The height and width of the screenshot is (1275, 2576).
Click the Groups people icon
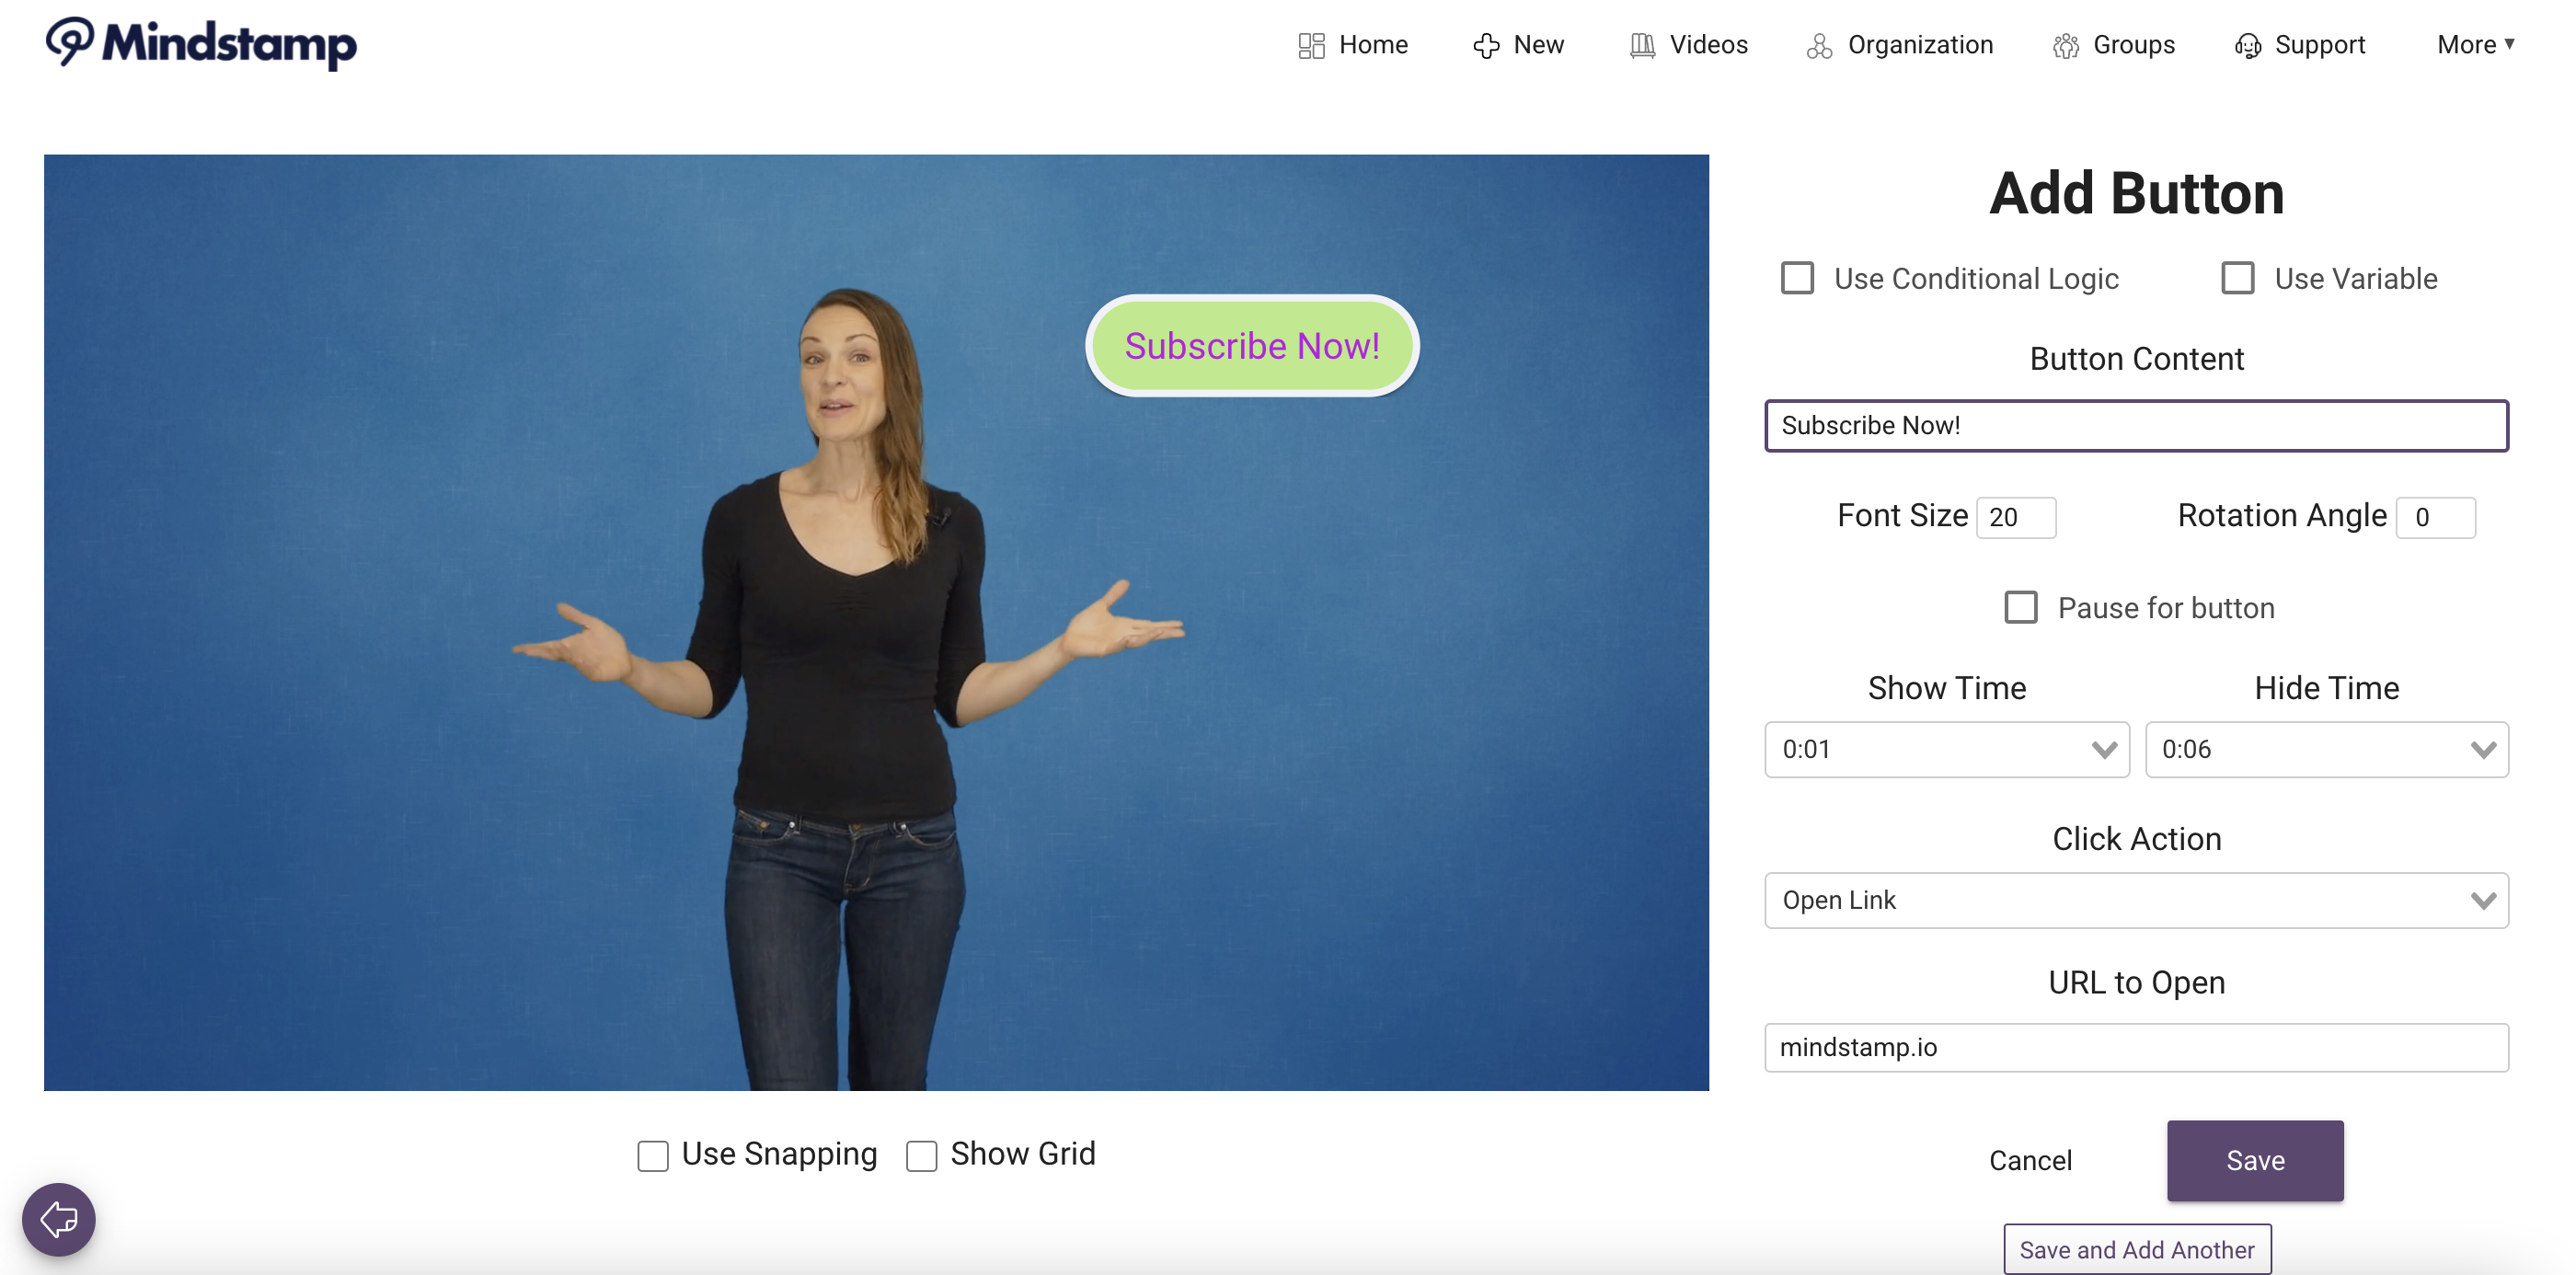click(x=2065, y=46)
